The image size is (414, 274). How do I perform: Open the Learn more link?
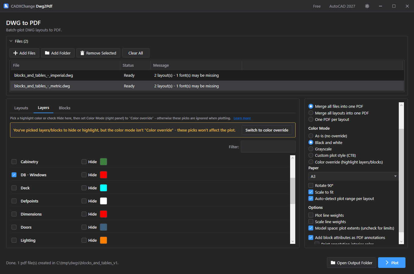(x=242, y=118)
